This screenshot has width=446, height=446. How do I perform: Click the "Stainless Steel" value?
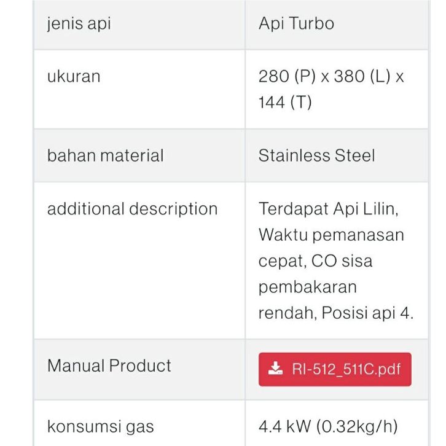point(316,155)
